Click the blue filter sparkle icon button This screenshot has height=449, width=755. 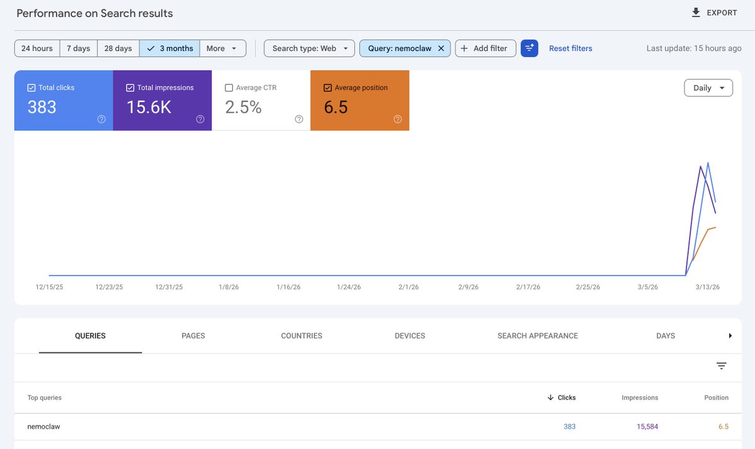tap(530, 48)
